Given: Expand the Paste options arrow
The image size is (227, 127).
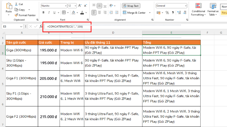Looking at the screenshot, I should point(9,15).
